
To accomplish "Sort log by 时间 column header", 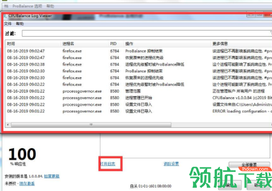I will coord(33,43).
